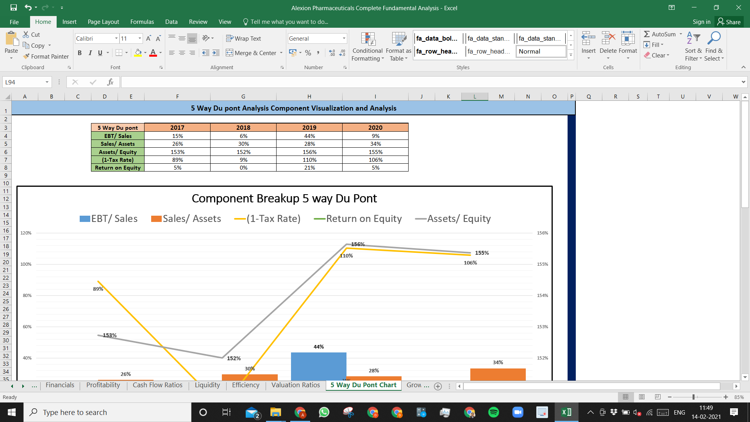Open the font size dropdown showing 11
Viewport: 750px width, 422px height.
click(x=140, y=38)
